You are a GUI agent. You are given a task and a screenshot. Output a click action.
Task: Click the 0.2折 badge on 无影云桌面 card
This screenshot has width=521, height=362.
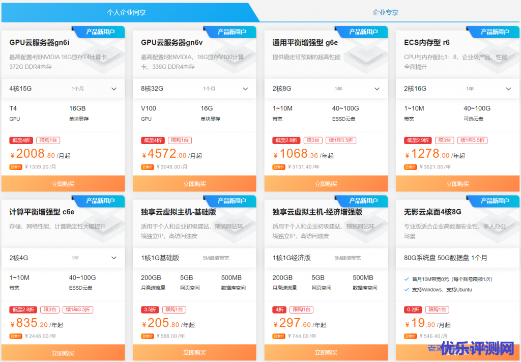(x=413, y=310)
